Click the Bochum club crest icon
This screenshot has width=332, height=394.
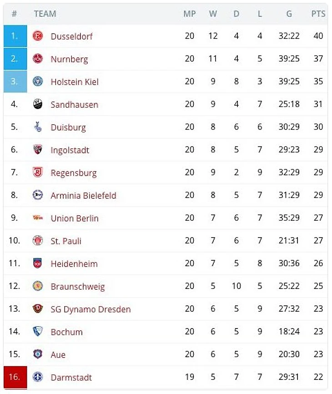(x=38, y=332)
